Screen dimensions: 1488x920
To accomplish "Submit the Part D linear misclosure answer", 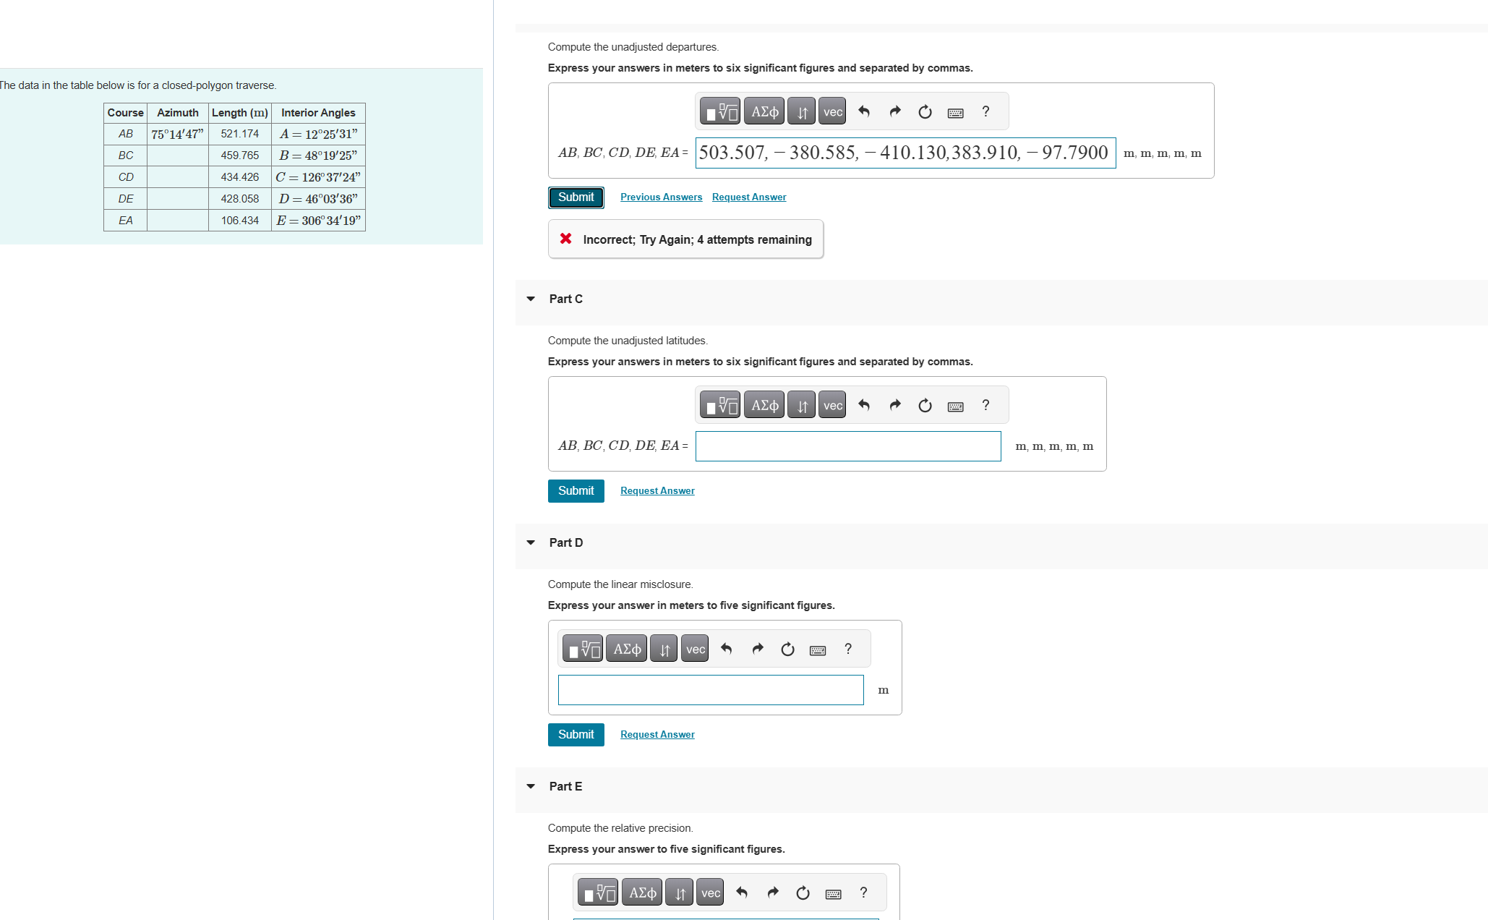I will tap(576, 735).
